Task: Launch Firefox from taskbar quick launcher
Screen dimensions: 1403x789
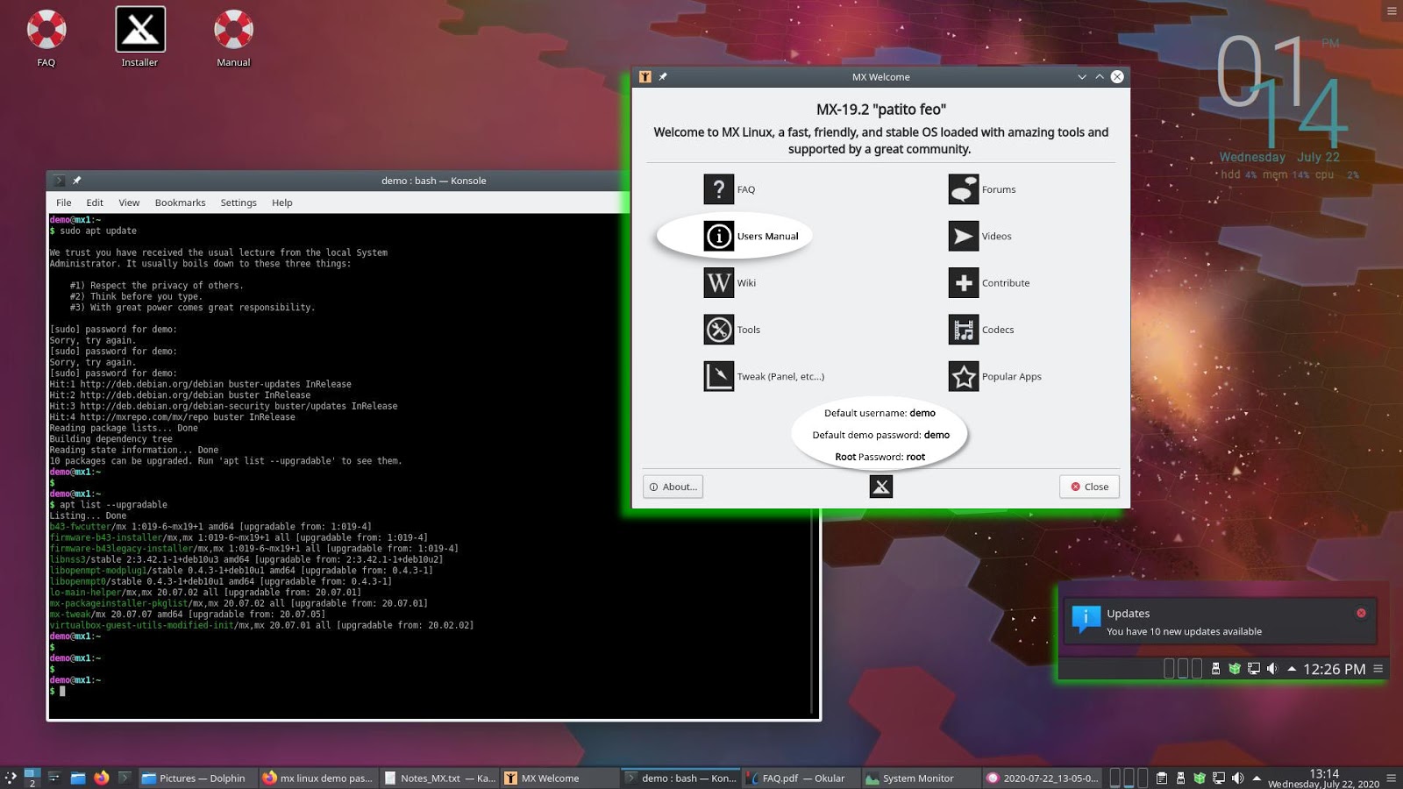Action: click(102, 778)
